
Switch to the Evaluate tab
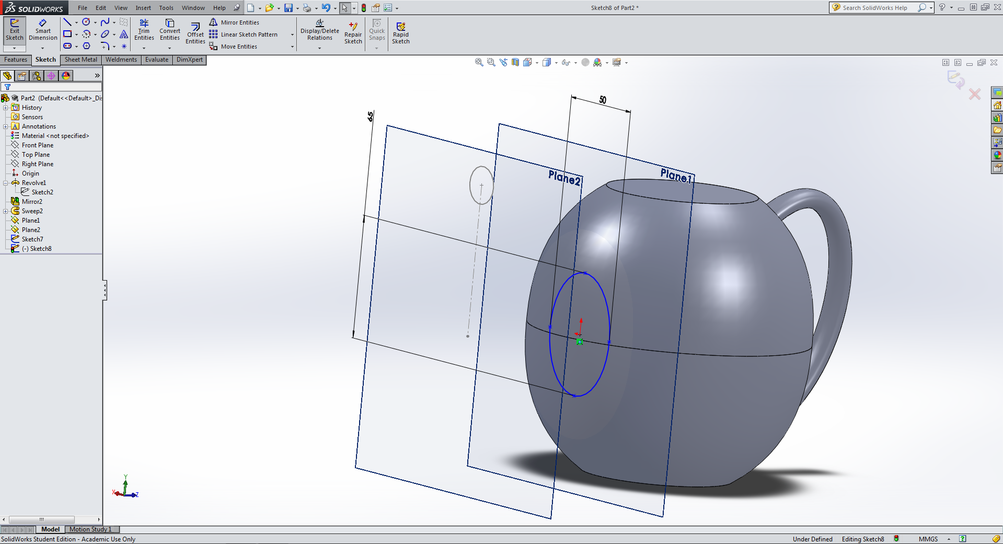[x=157, y=60]
